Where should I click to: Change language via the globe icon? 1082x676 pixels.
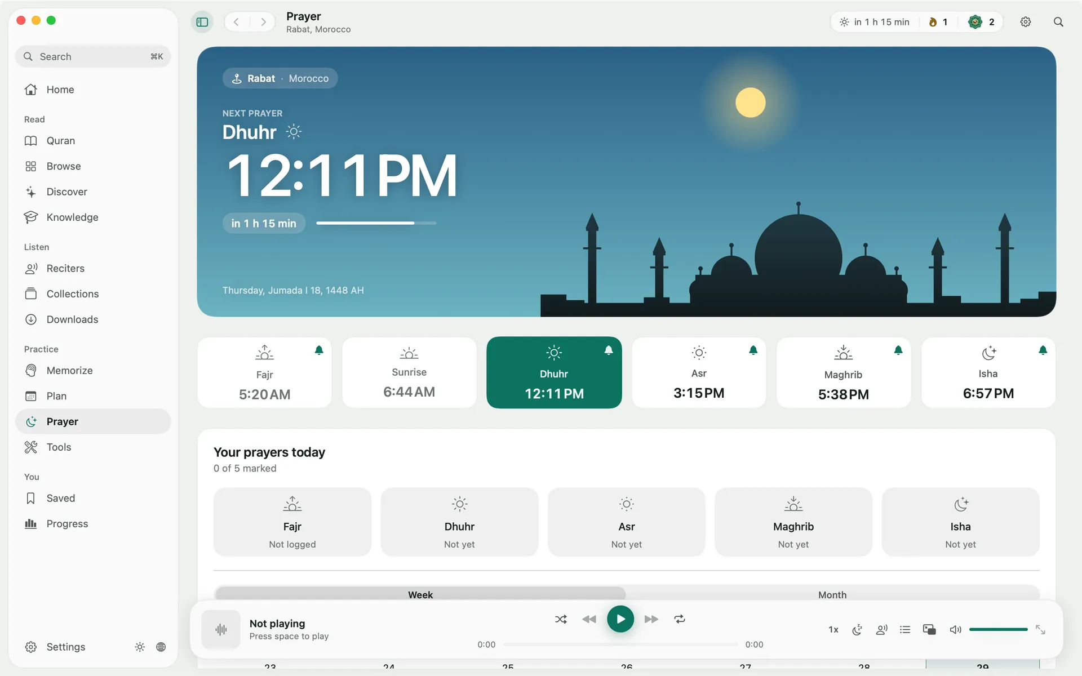(x=161, y=647)
